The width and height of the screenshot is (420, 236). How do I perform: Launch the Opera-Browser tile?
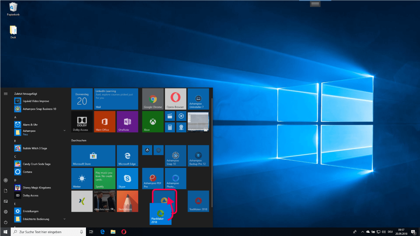coord(176,99)
